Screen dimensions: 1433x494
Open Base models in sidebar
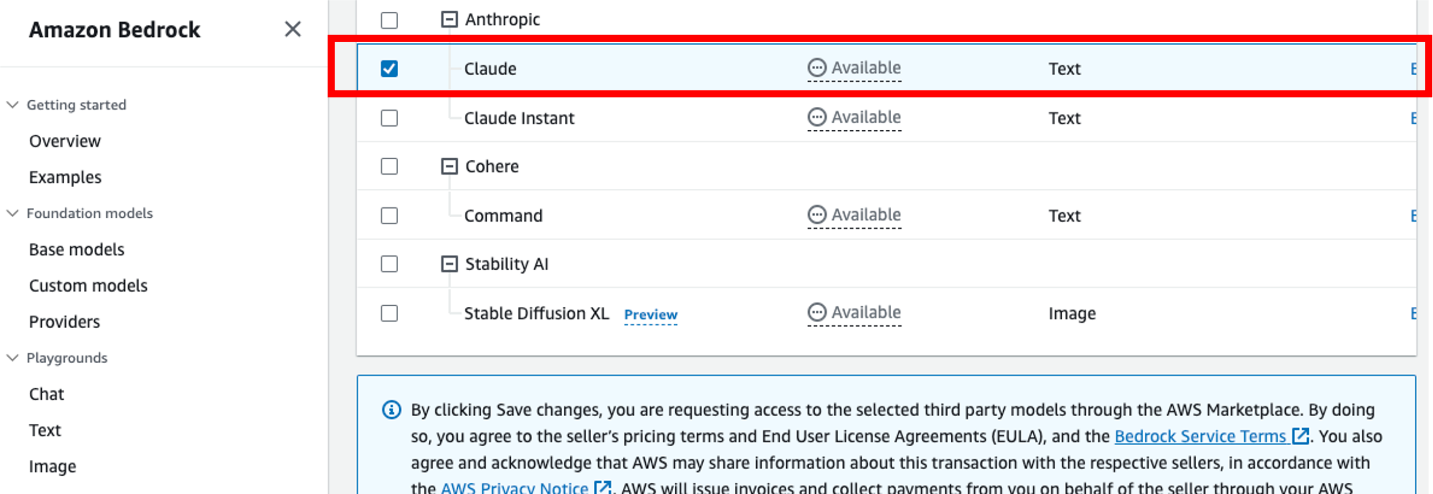point(77,249)
